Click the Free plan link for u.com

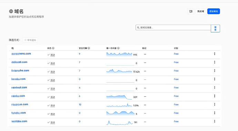tap(176, 121)
